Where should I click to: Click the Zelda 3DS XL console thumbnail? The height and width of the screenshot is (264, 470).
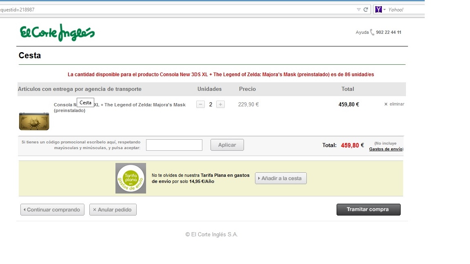click(34, 121)
